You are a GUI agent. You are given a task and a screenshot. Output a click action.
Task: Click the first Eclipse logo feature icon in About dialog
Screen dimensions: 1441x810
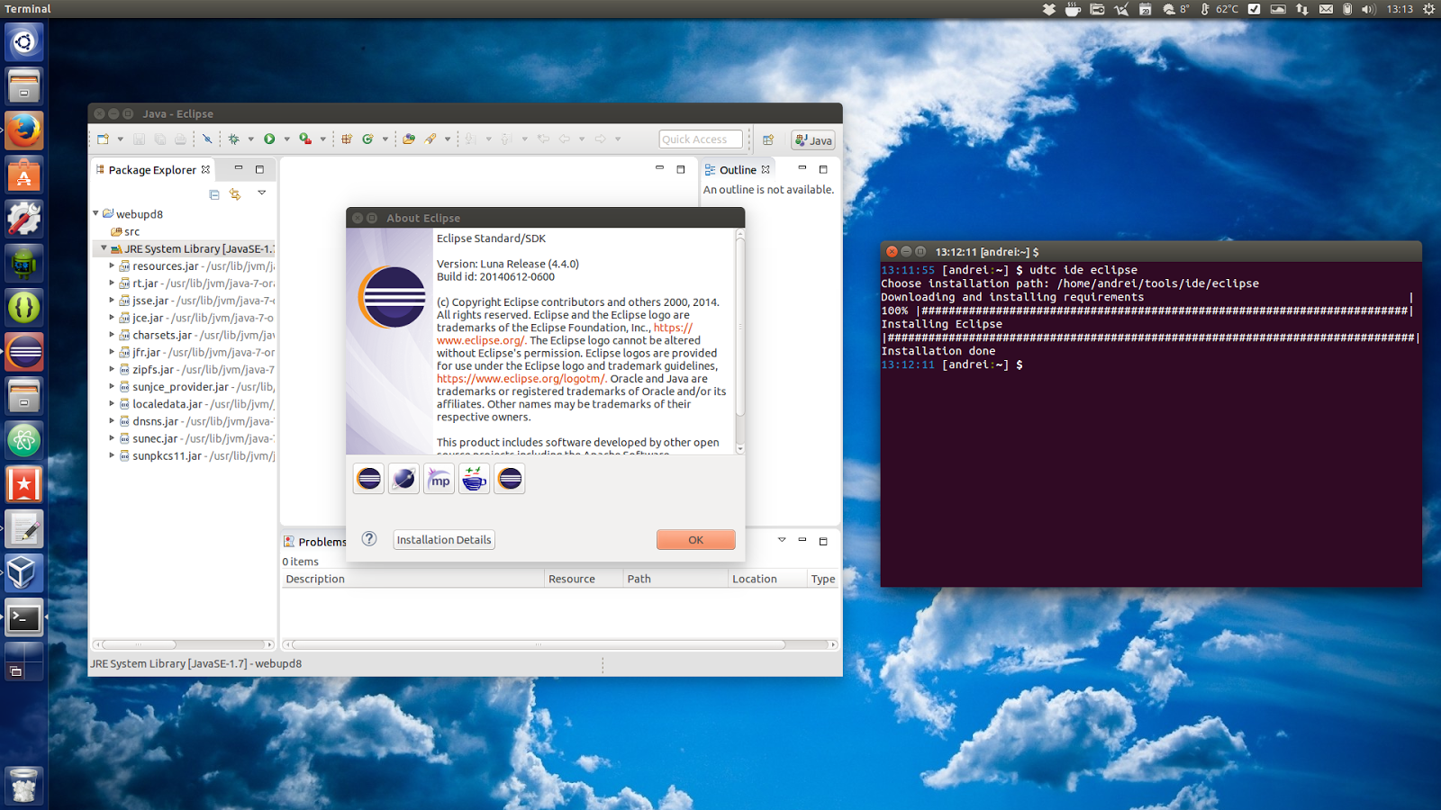(369, 479)
